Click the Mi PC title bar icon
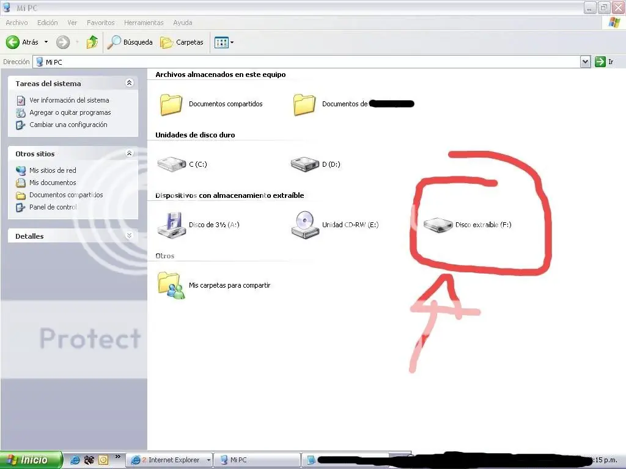 pyautogui.click(x=6, y=7)
